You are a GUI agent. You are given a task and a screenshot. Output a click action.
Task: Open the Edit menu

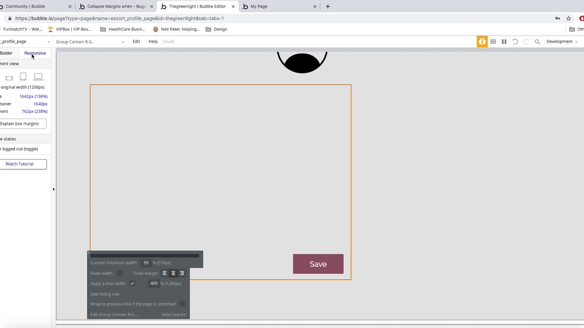click(x=136, y=41)
